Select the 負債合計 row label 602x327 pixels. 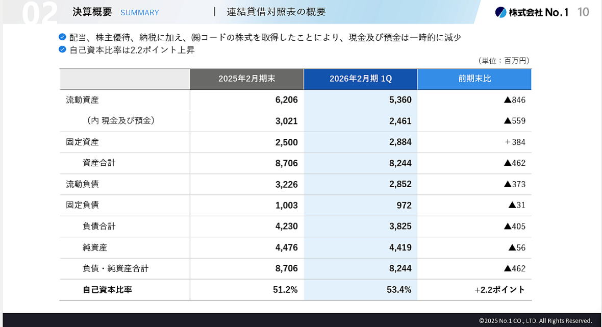pos(99,226)
